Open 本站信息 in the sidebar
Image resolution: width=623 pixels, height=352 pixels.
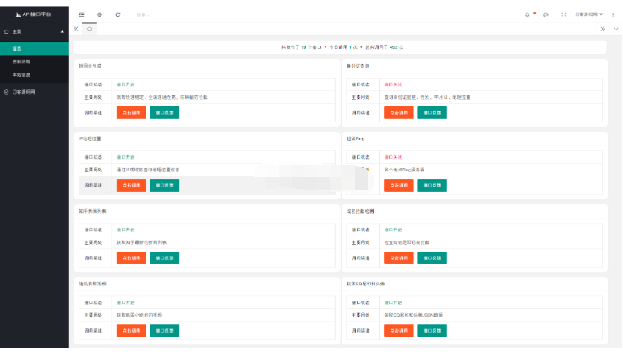point(21,74)
